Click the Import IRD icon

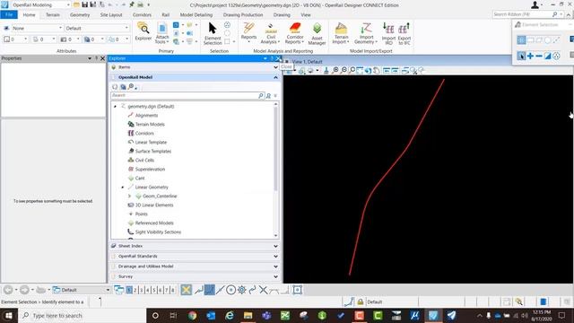[388, 33]
